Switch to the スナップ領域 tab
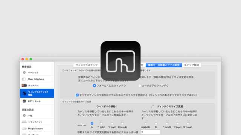This screenshot has width=241, height=135. pos(192,65)
